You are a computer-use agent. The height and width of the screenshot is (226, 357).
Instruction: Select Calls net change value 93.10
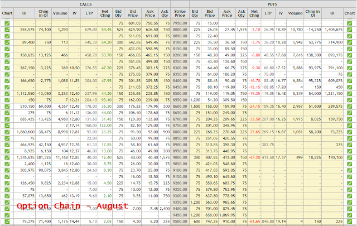[x=107, y=100]
